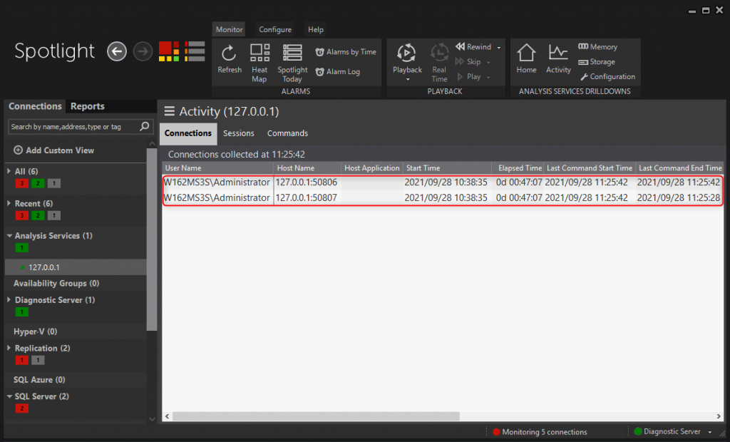This screenshot has height=442, width=730.
Task: Open Play dropdown arrow
Action: click(x=488, y=77)
